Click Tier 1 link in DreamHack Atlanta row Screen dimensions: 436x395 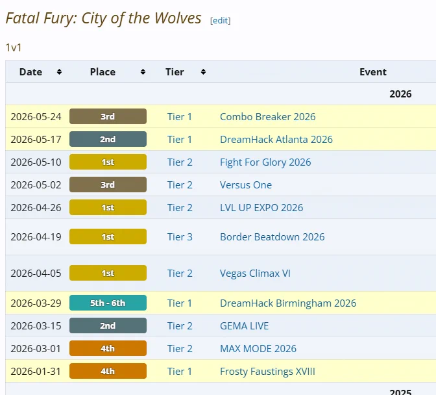tap(179, 140)
